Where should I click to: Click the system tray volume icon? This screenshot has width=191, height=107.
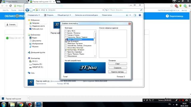tap(177, 104)
